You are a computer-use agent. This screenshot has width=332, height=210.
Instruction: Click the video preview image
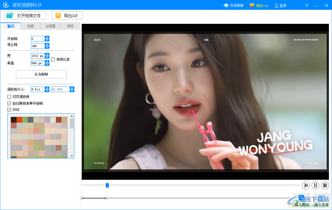click(x=205, y=102)
